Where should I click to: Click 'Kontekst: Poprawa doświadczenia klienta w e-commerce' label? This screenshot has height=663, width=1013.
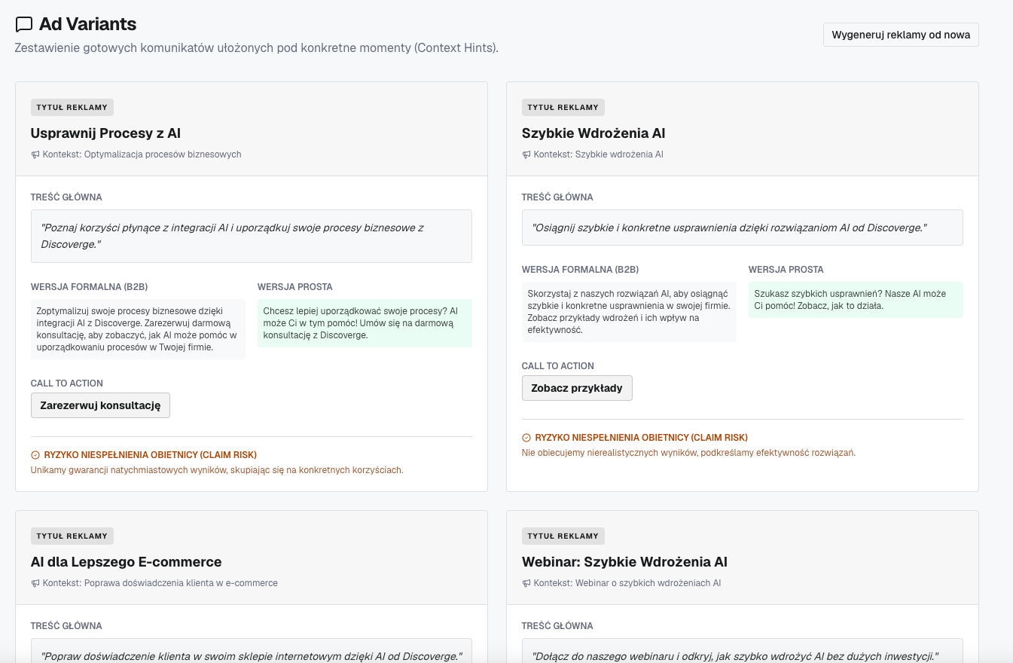160,583
